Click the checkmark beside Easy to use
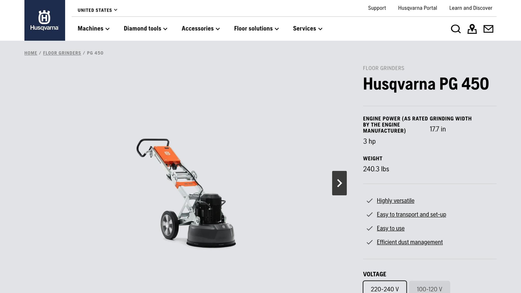Screen dimensions: 521x293 pos(369,228)
